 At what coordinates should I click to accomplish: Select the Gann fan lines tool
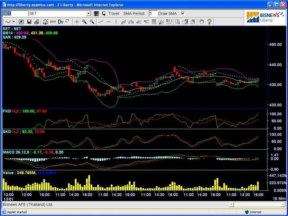click(x=161, y=22)
